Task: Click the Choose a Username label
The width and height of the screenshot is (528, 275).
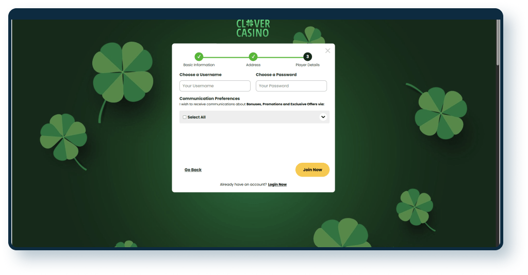Action: pyautogui.click(x=201, y=75)
